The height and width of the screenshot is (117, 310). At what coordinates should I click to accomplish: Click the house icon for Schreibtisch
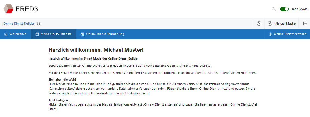click(x=6, y=34)
